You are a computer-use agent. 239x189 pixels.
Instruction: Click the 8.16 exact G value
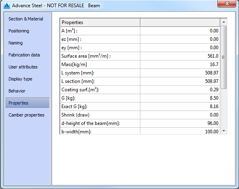(214, 107)
